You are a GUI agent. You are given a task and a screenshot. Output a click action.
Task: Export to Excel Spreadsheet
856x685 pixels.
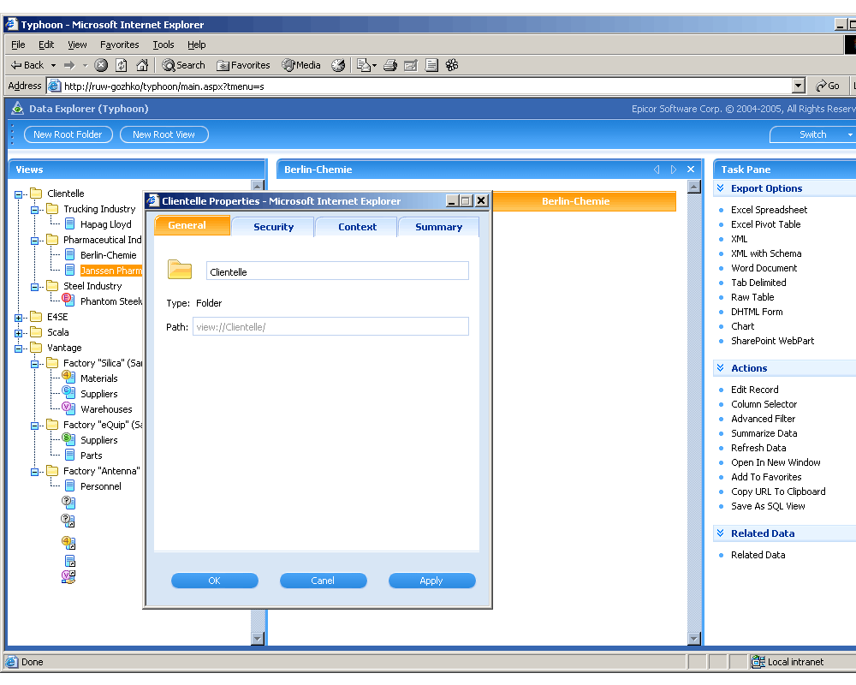tap(769, 210)
